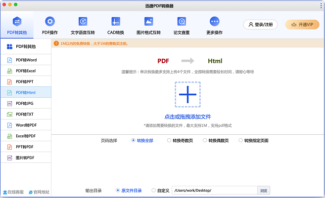Select the 图片格式互转 image icon
The height and width of the screenshot is (198, 325).
point(148,21)
